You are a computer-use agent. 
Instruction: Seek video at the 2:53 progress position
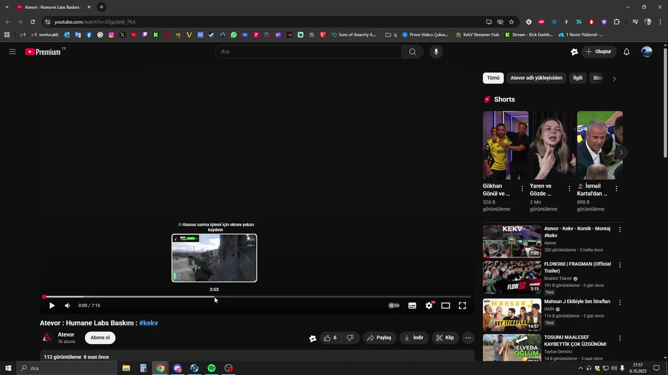click(214, 297)
